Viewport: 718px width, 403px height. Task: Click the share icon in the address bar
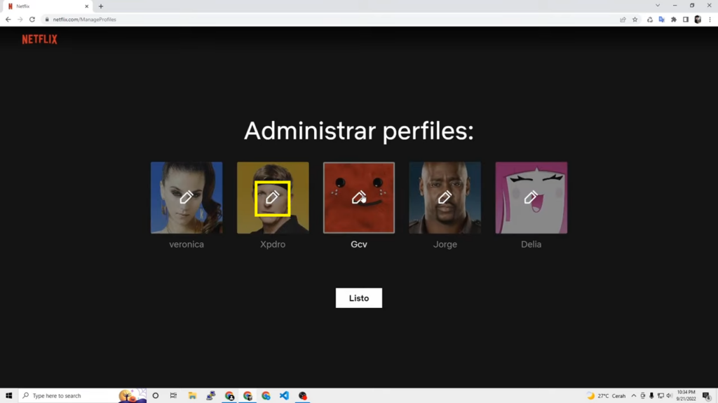(621, 20)
